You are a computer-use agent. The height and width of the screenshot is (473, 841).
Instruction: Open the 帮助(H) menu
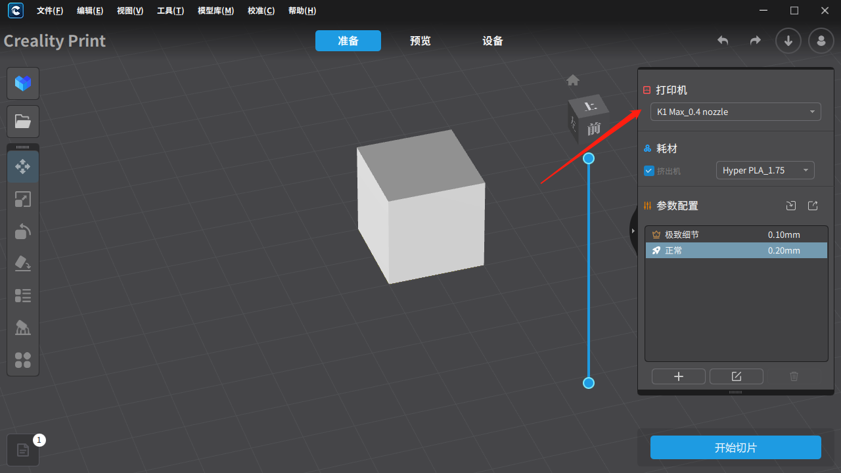[302, 11]
